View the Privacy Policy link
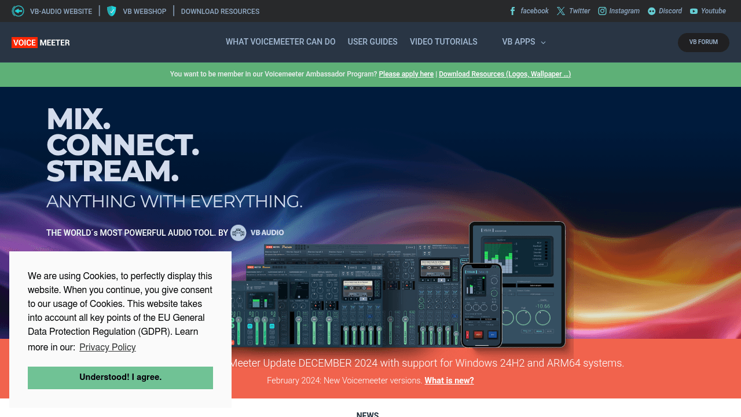741x417 pixels. [107, 347]
